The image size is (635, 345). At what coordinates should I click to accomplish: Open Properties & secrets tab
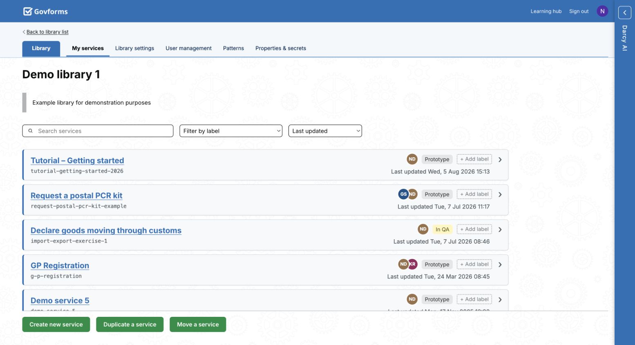[x=281, y=48]
